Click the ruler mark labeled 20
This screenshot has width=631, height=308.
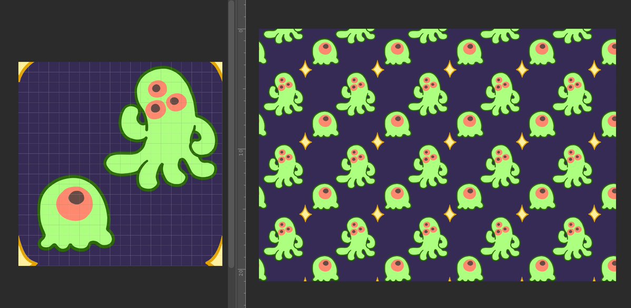[241, 273]
